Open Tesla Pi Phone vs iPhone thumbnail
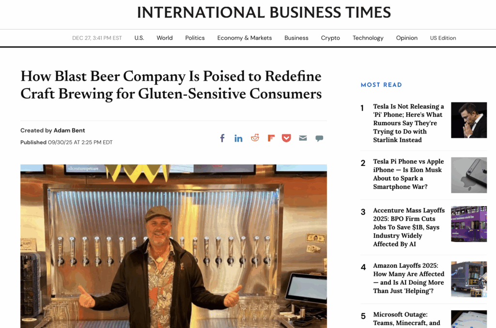The height and width of the screenshot is (328, 496). click(x=468, y=175)
